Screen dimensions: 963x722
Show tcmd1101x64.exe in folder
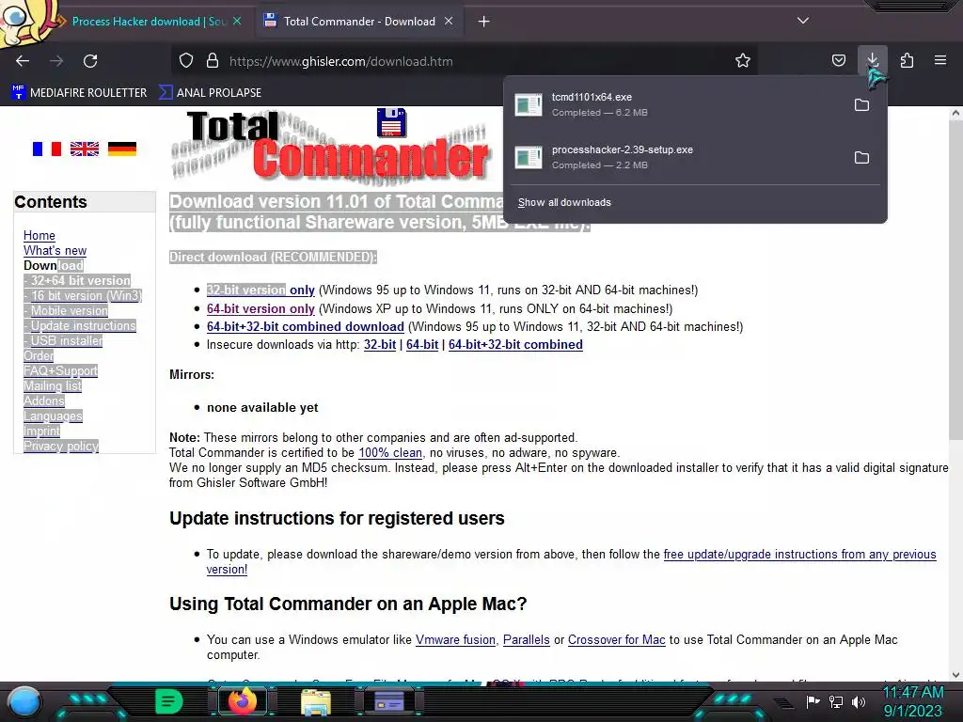coord(861,105)
